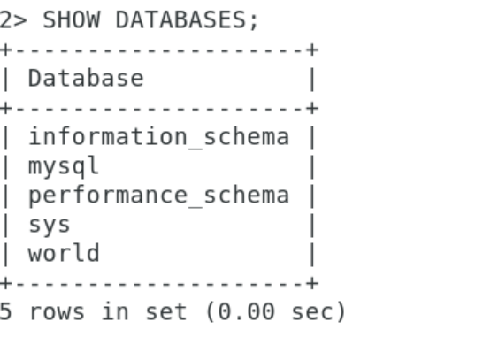Click the top dashed border of table

tap(159, 50)
